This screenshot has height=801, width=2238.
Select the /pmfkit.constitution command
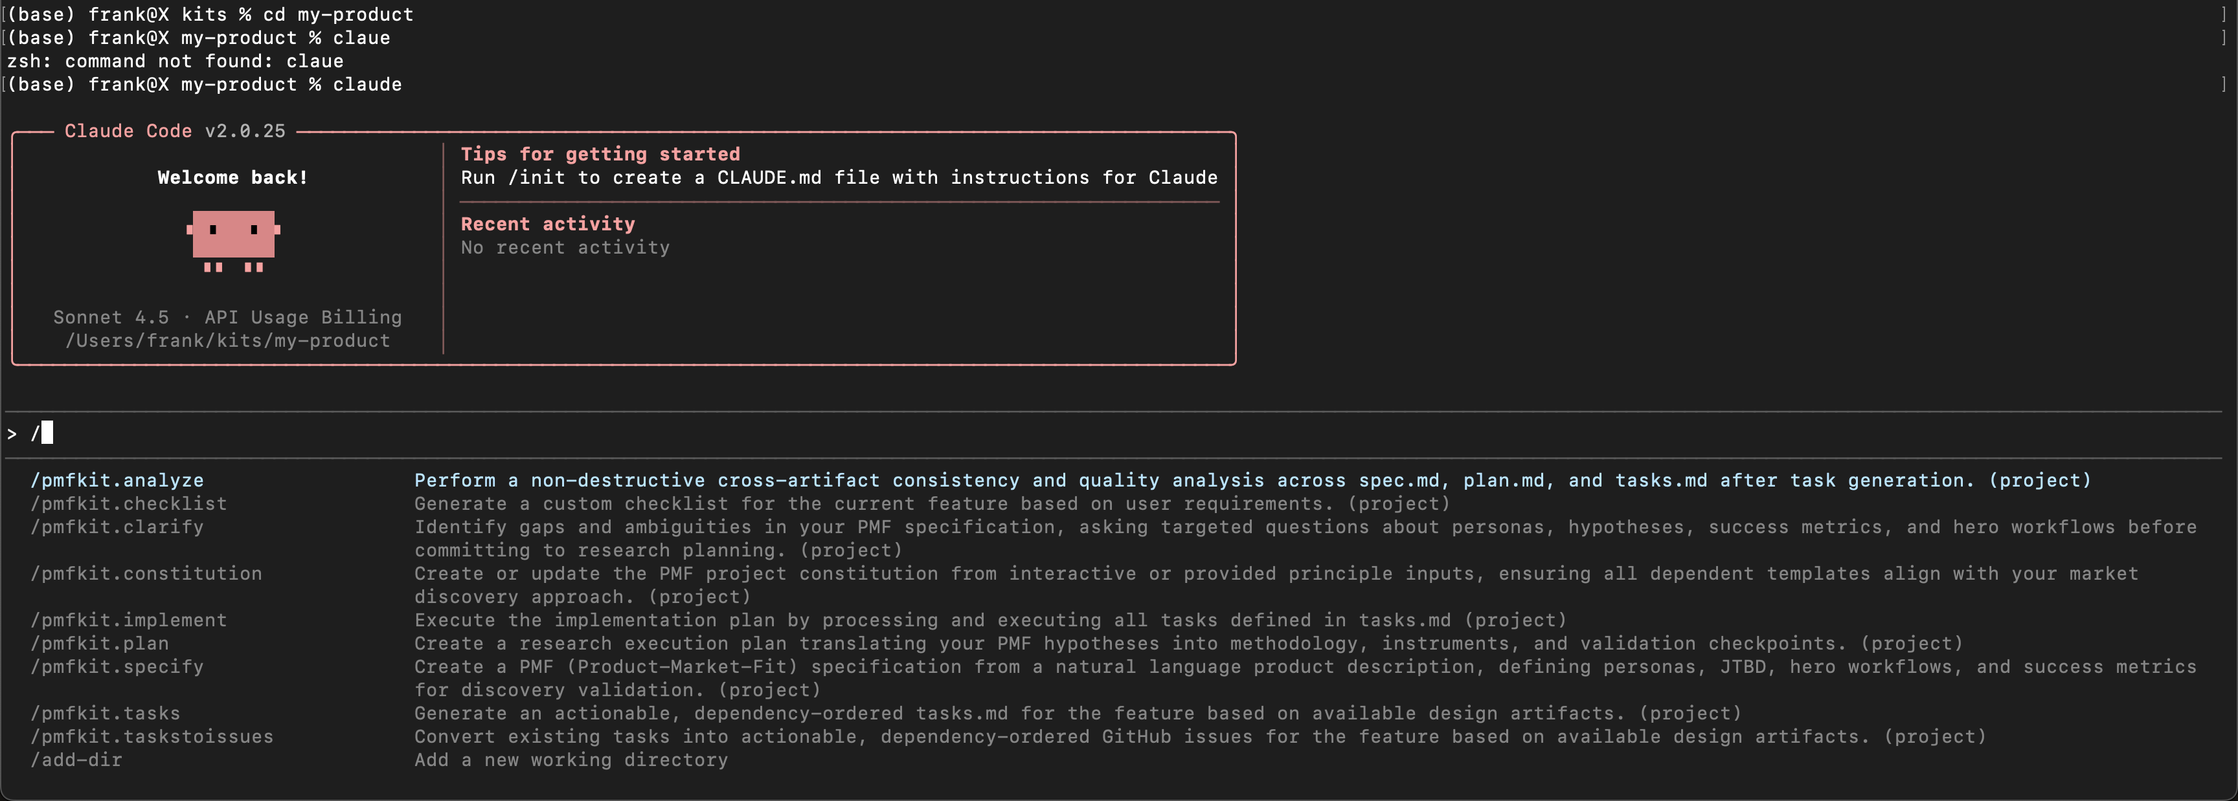pyautogui.click(x=146, y=574)
